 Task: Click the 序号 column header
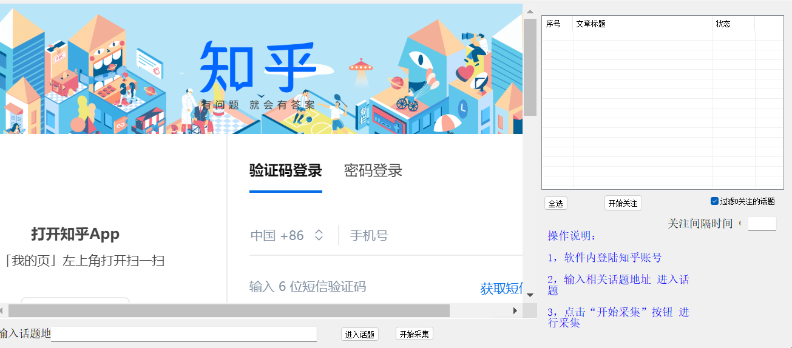[558, 24]
